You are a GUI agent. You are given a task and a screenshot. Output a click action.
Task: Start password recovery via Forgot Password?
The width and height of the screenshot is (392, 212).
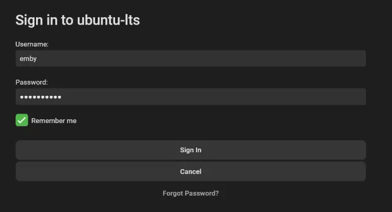(190, 193)
